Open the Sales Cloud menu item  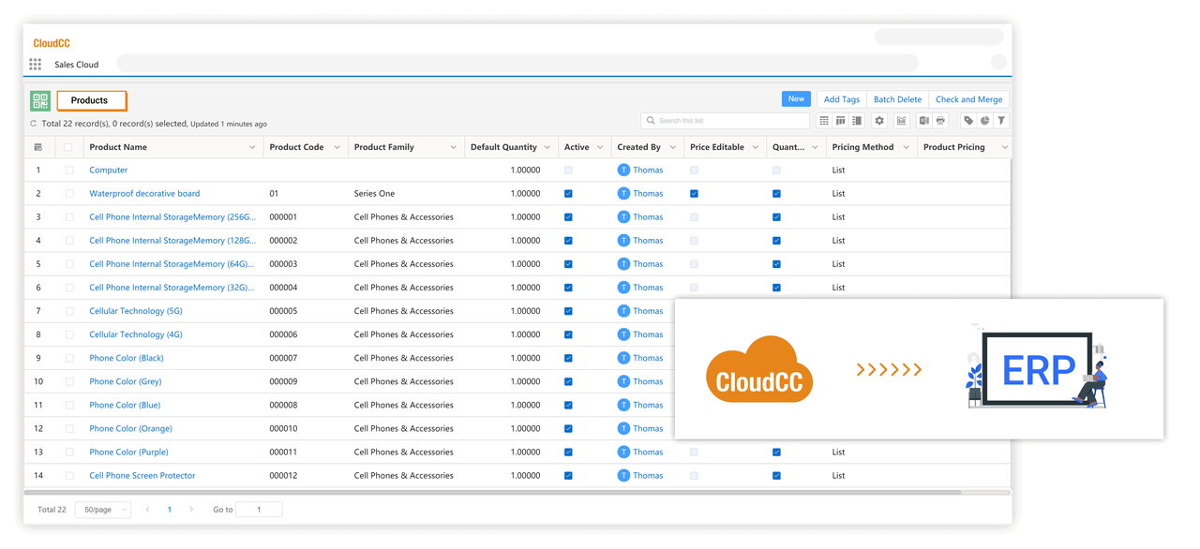point(76,65)
